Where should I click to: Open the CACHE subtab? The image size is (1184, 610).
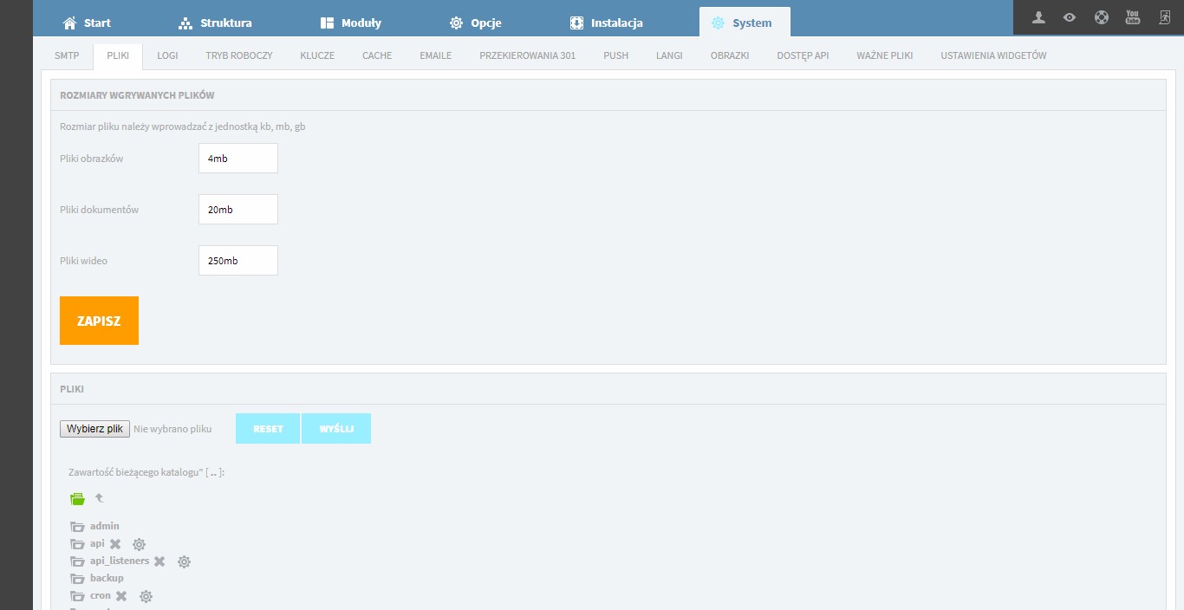coord(377,55)
